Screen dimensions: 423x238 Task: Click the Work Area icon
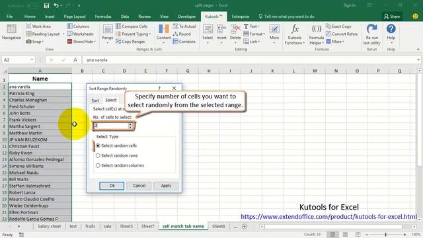(x=28, y=26)
